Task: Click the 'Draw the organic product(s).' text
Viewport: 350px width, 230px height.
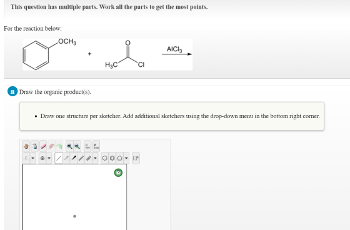Action: (x=55, y=92)
